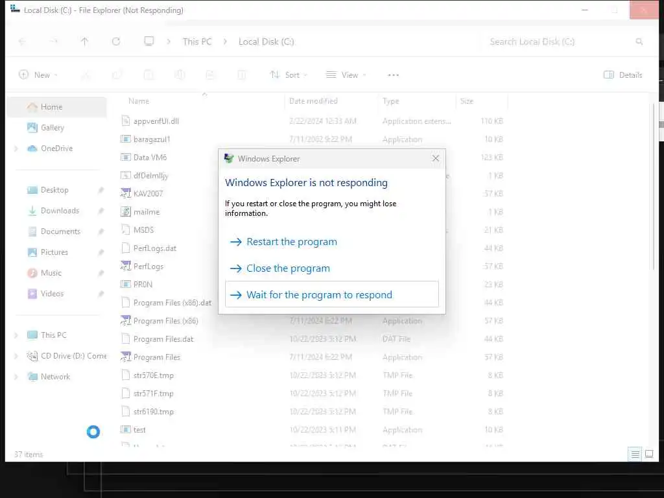Select Wait for the program to respond

[x=332, y=294]
